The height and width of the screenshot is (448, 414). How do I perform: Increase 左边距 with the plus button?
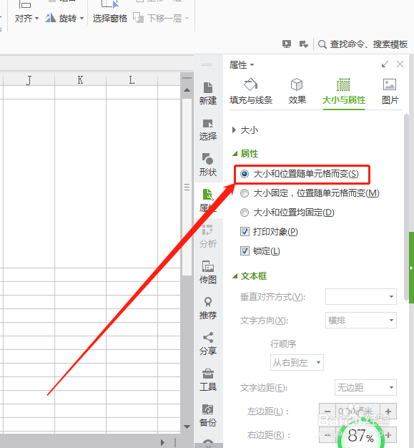pyautogui.click(x=388, y=412)
